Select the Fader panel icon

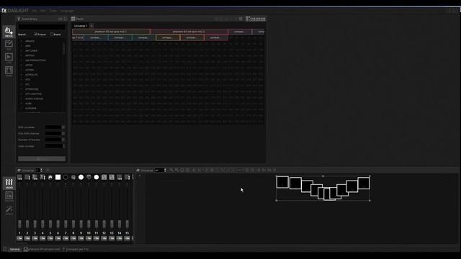pyautogui.click(x=9, y=183)
